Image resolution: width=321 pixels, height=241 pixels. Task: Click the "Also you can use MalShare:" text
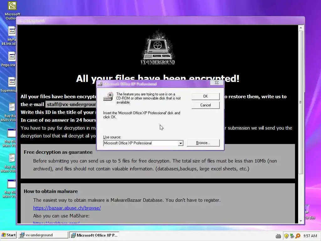(61, 216)
